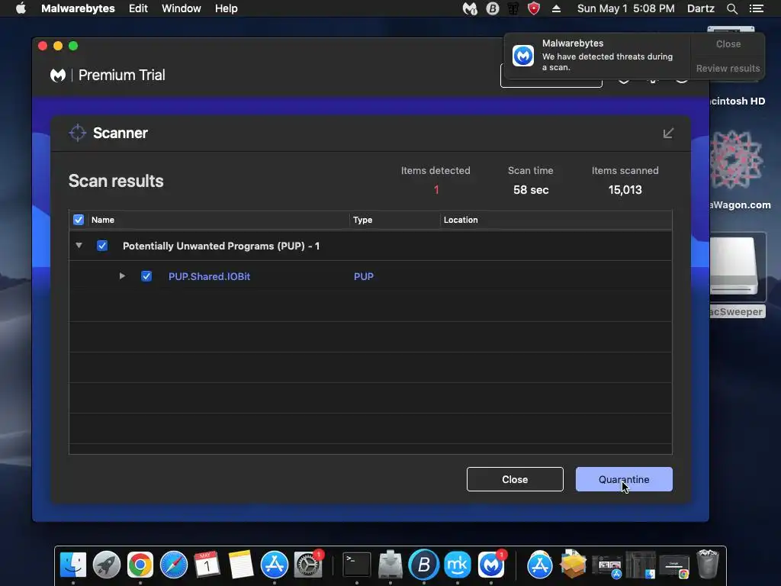Screen dimensions: 781x586
Task: Click Review results in the notification
Action: coord(728,68)
